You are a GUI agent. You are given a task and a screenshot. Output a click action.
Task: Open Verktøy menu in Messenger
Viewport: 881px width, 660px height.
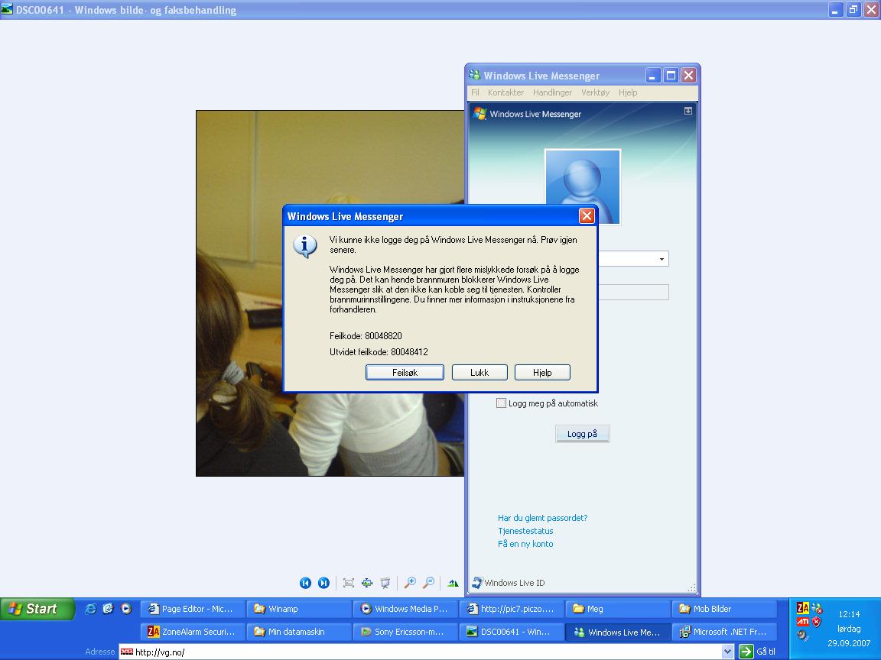coord(596,92)
